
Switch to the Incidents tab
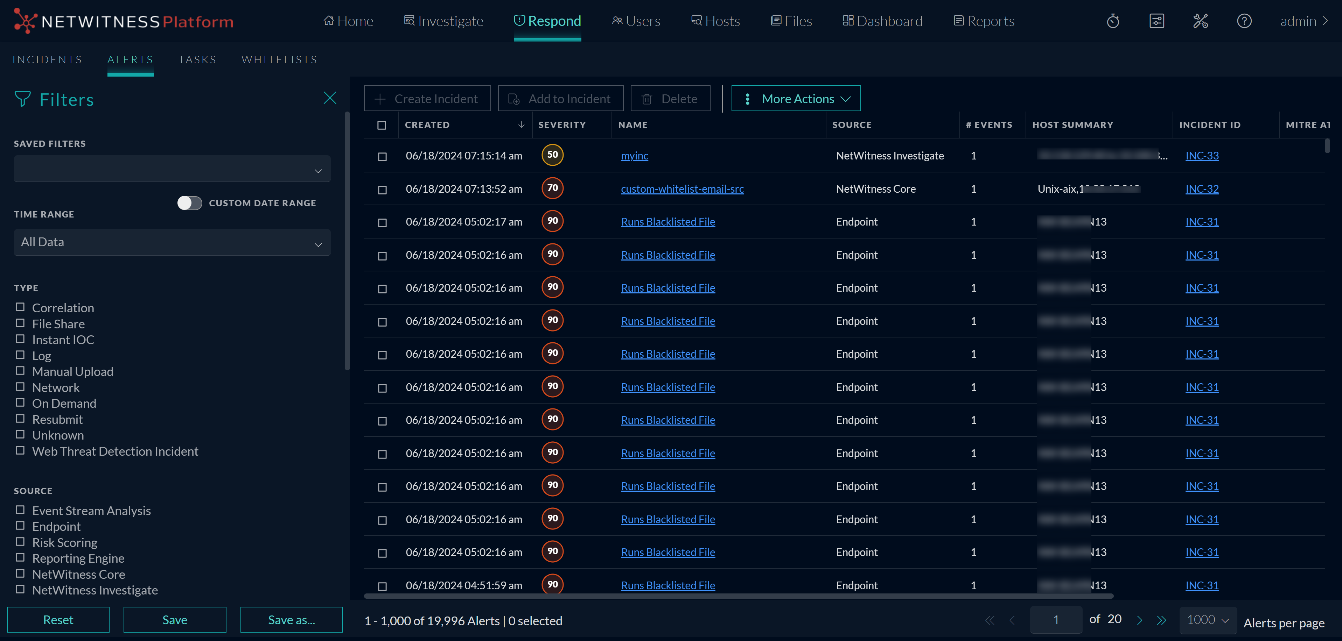47,59
